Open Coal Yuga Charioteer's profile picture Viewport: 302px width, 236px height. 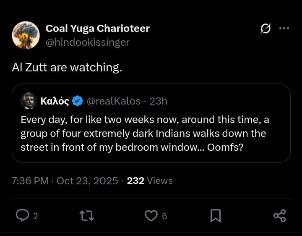point(26,35)
